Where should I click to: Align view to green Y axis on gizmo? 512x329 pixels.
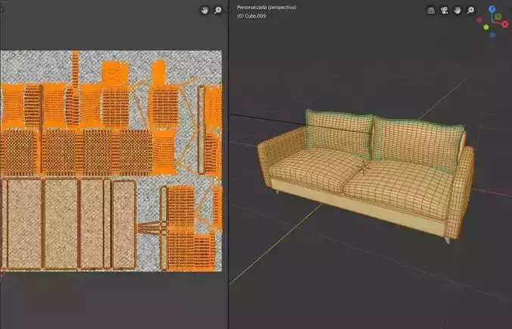point(498,17)
